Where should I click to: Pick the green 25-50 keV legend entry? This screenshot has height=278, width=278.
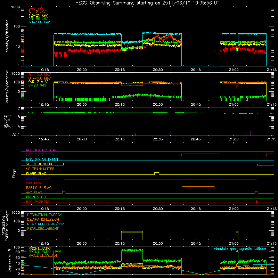coord(38,19)
